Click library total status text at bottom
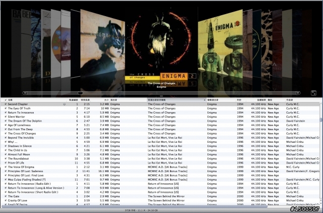 pos(141,210)
